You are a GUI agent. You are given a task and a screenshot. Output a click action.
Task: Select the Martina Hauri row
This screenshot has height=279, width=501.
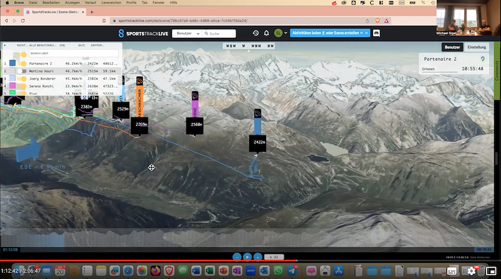point(63,71)
